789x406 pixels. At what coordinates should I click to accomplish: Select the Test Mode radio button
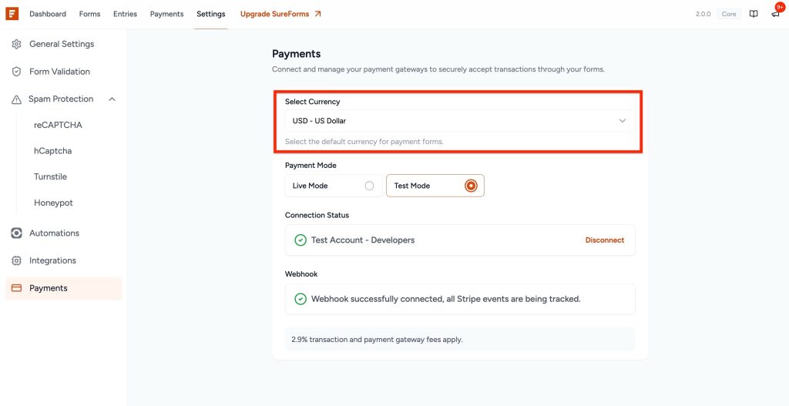tap(471, 186)
